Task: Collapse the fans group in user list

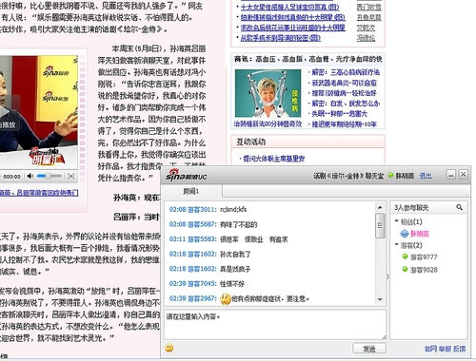Action: pyautogui.click(x=397, y=220)
